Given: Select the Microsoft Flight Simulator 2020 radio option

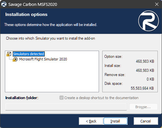Looking at the screenshot, I should pos(15,59).
